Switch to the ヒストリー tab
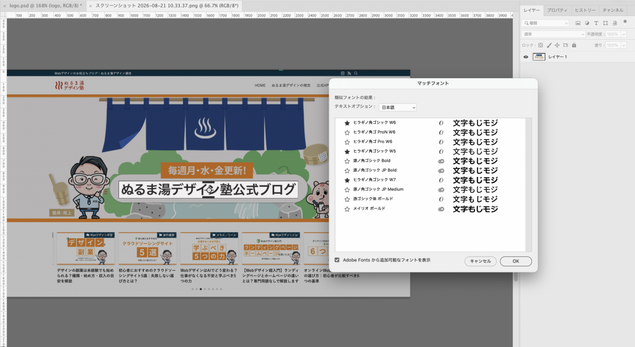The image size is (635, 347). point(585,10)
